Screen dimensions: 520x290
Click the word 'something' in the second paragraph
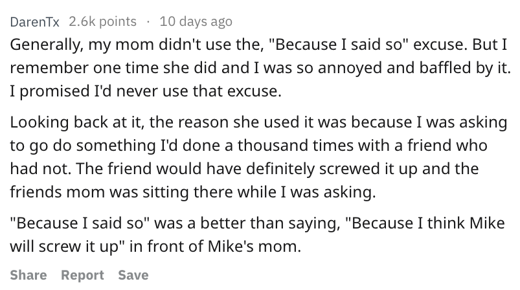pyautogui.click(x=116, y=146)
